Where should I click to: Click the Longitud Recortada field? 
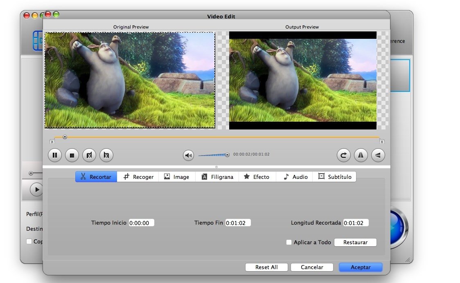point(356,223)
